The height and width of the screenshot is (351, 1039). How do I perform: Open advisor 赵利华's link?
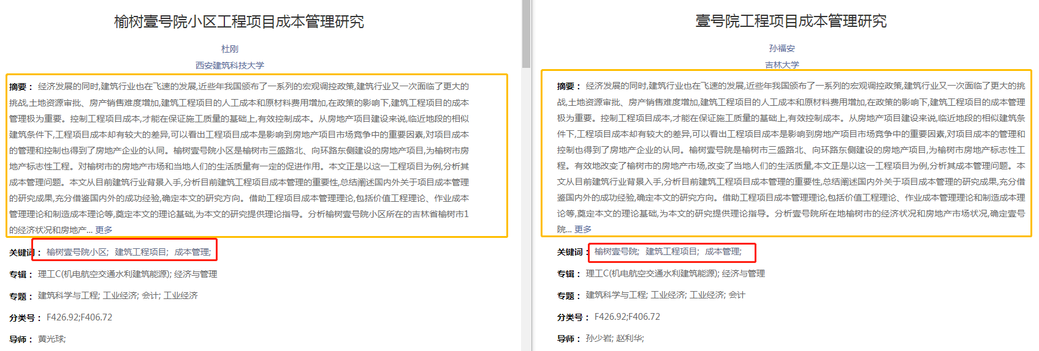tap(630, 338)
